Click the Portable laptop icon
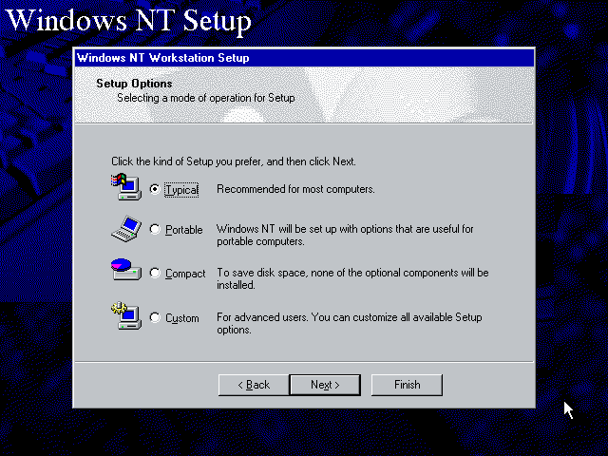This screenshot has width=608, height=456. [125, 229]
